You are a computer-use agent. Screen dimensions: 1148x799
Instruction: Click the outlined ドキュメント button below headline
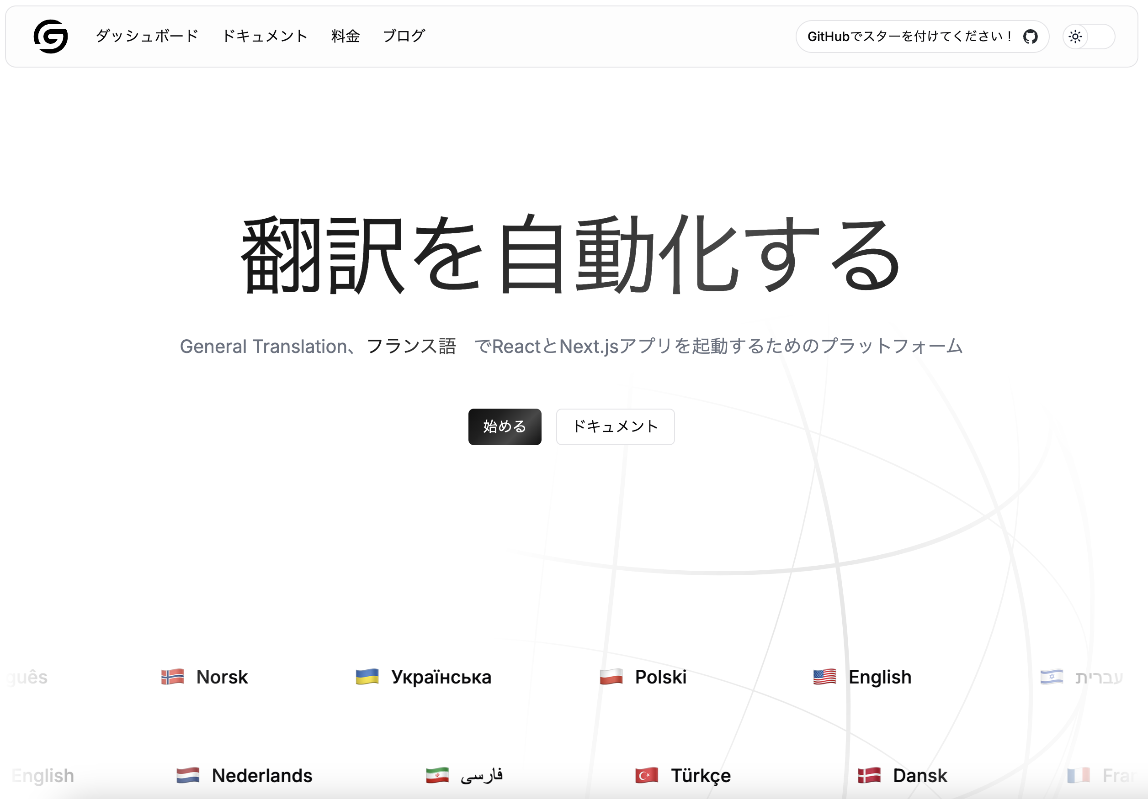pyautogui.click(x=615, y=426)
